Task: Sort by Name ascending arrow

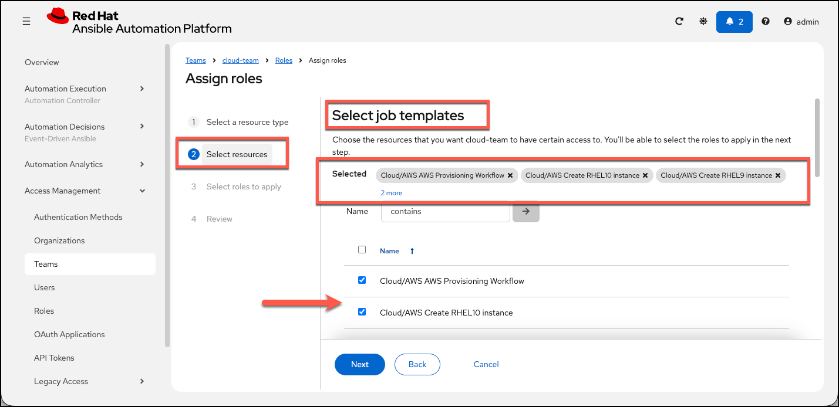Action: [x=412, y=251]
